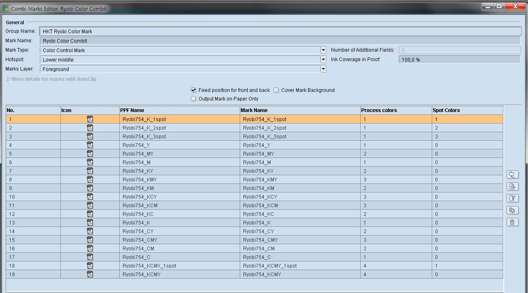
Task: Expand More details for marks with AutoClip
Action: tap(9, 79)
